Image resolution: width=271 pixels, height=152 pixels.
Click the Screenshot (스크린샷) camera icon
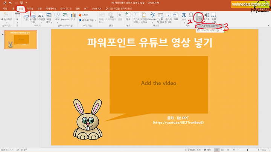(x=41, y=15)
